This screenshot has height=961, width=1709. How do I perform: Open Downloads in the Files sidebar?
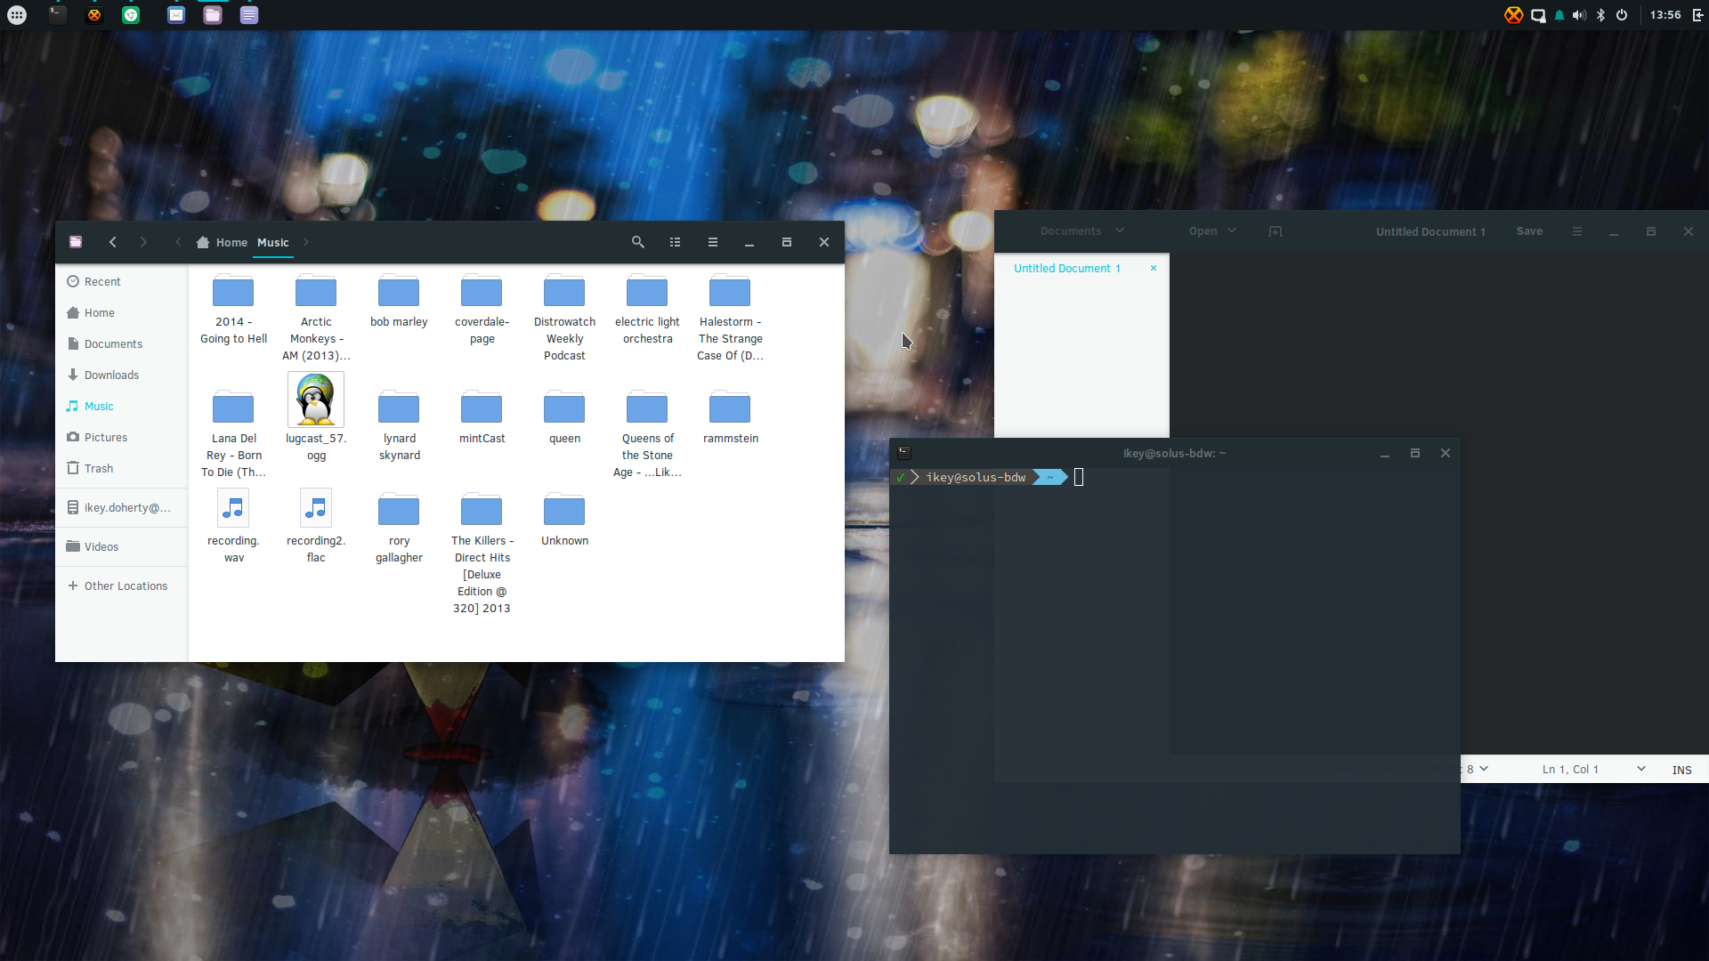pos(121,375)
